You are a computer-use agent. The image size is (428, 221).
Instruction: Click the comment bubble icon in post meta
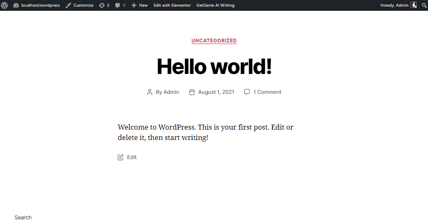pos(247,92)
